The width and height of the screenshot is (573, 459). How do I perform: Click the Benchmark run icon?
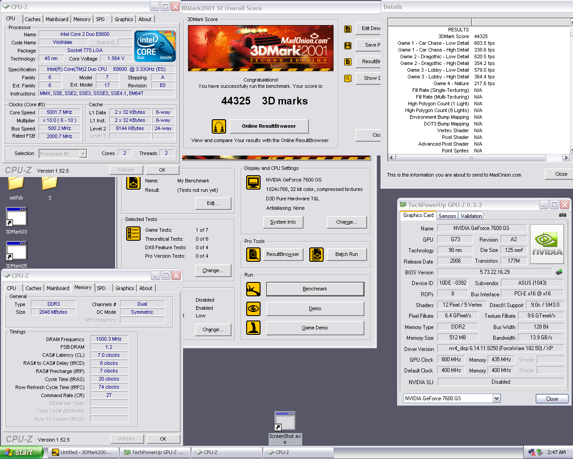point(253,289)
